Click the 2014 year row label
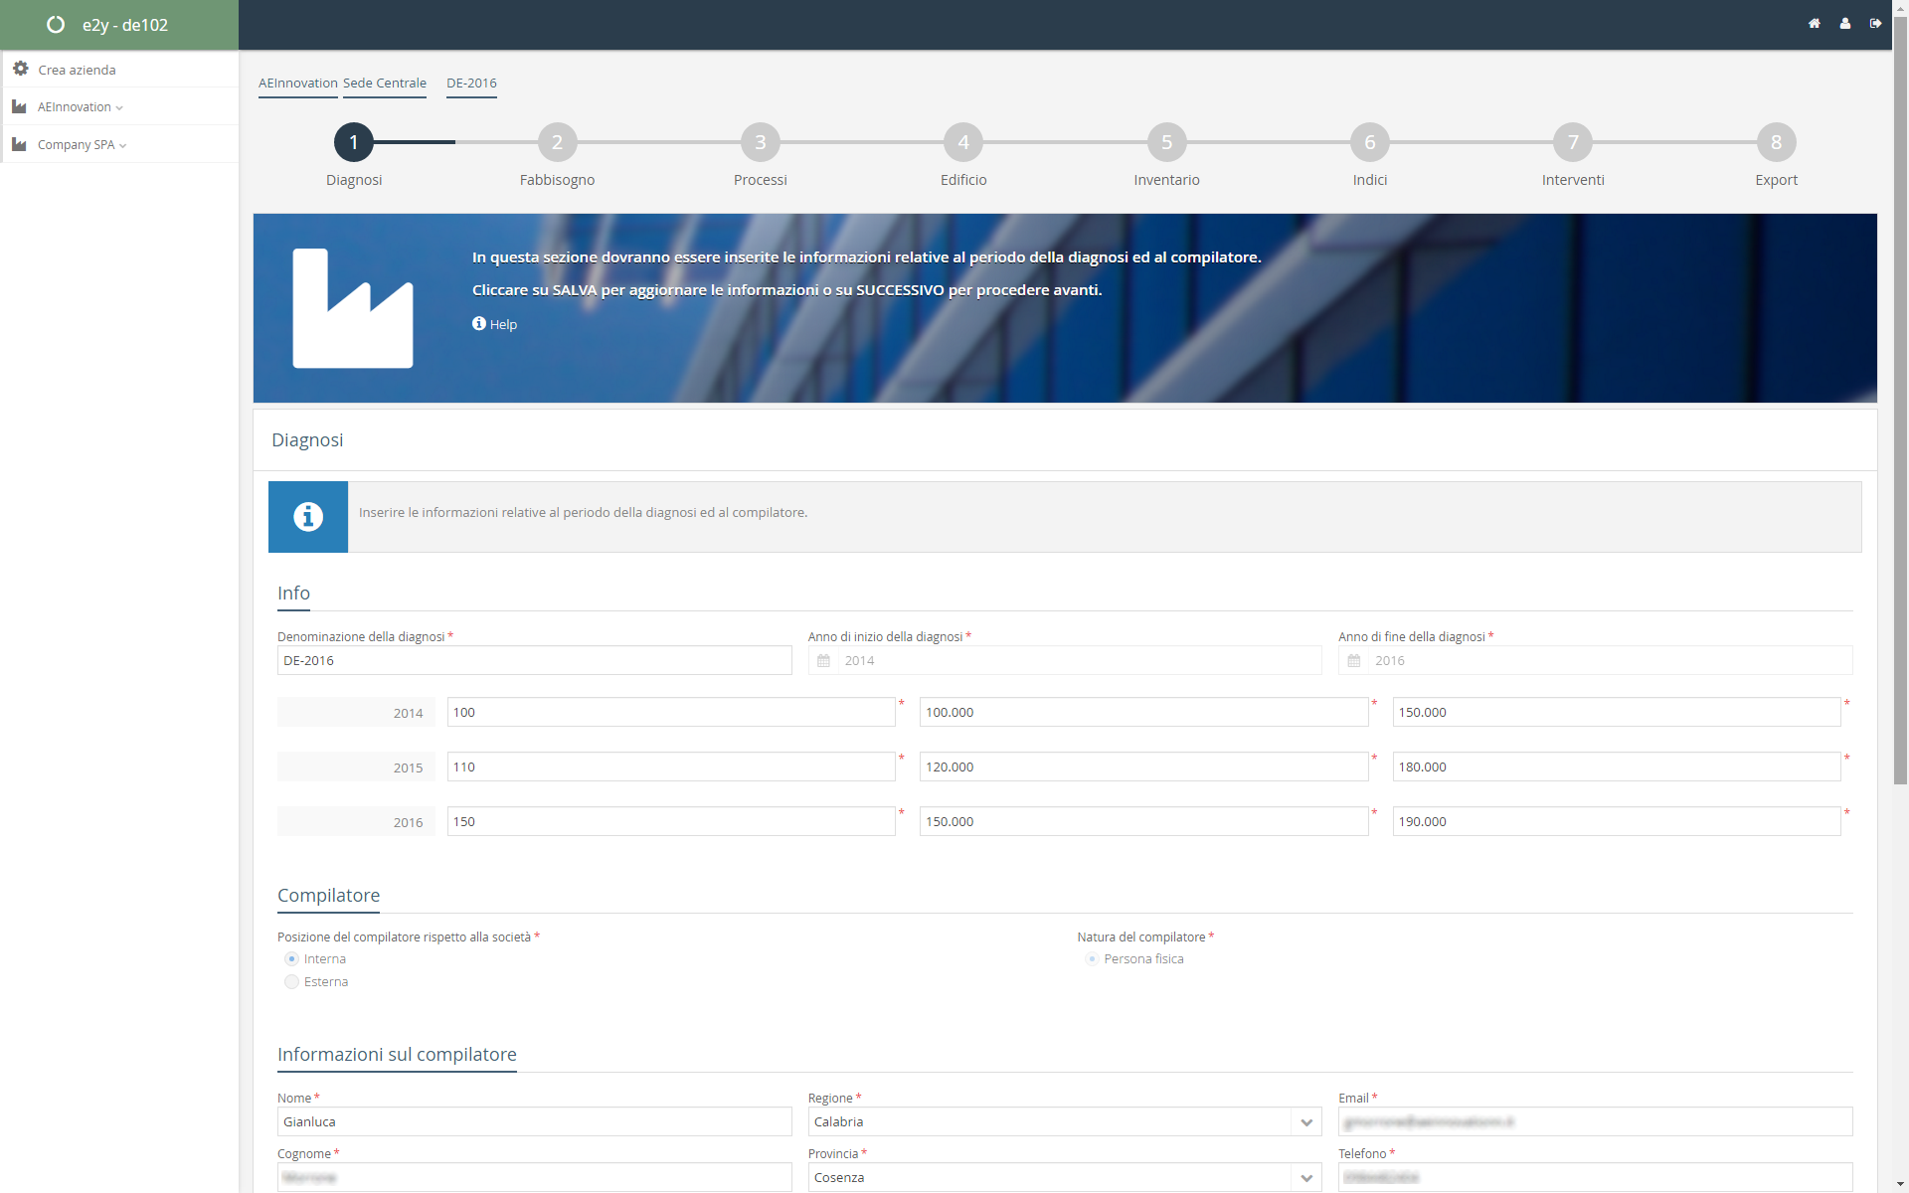The height and width of the screenshot is (1193, 1909). click(356, 713)
